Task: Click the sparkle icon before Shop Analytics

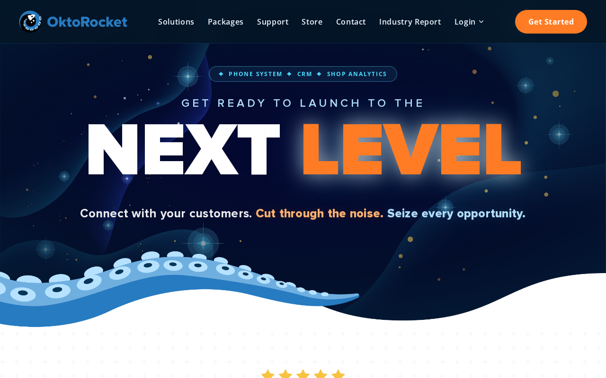Action: (x=319, y=74)
